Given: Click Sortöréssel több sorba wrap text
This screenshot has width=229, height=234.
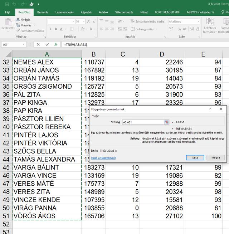Looking at the screenshot, I should [x=147, y=21].
